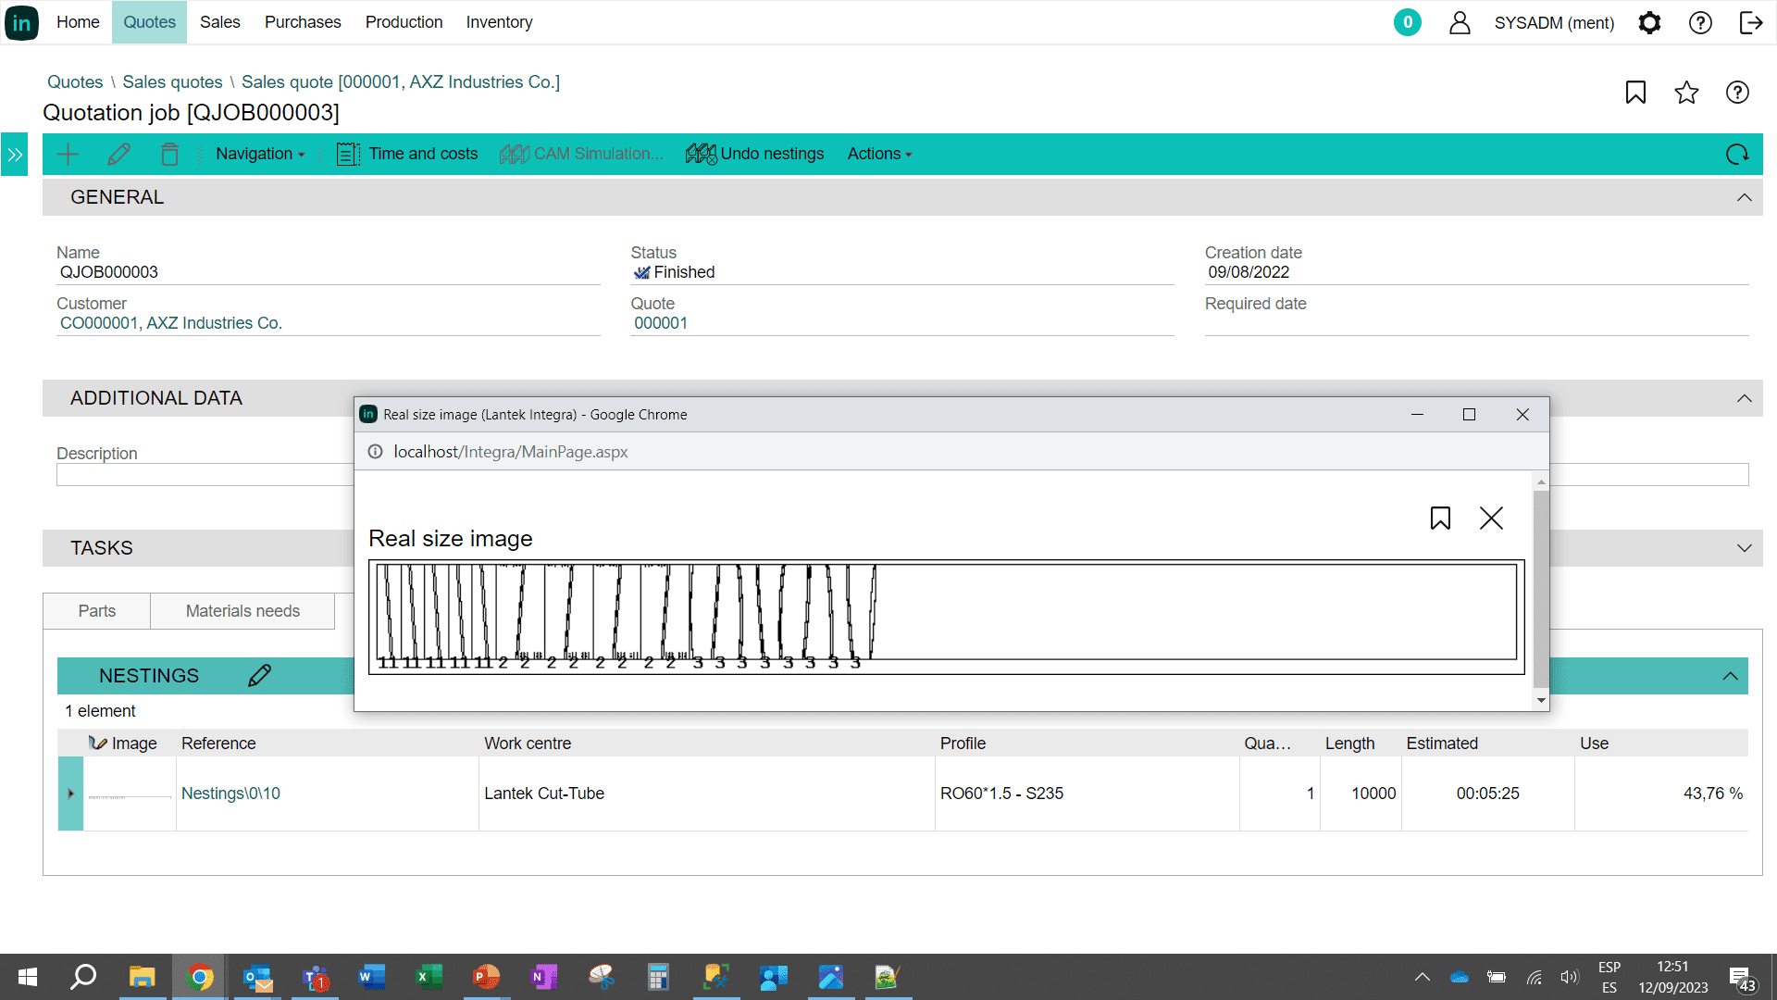Open the Actions dropdown menu
The image size is (1777, 1000).
[x=879, y=154]
